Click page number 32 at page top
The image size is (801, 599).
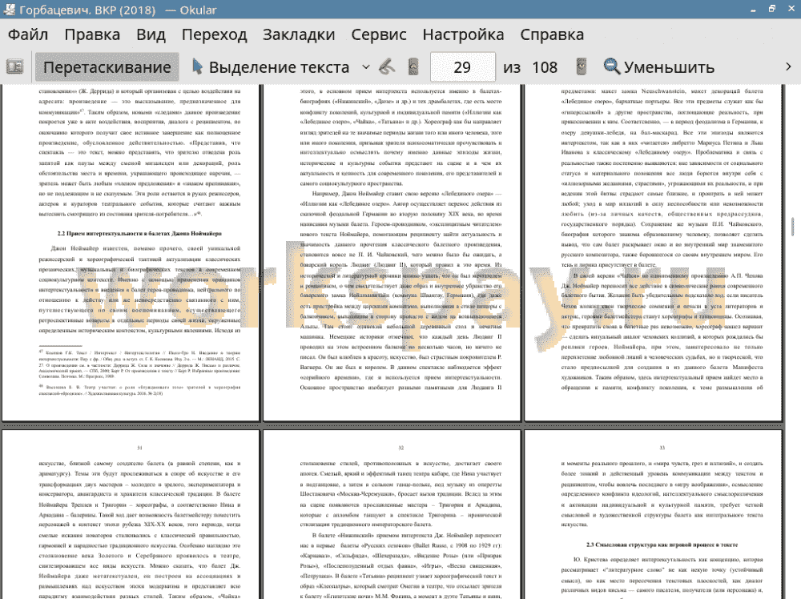pyautogui.click(x=401, y=448)
